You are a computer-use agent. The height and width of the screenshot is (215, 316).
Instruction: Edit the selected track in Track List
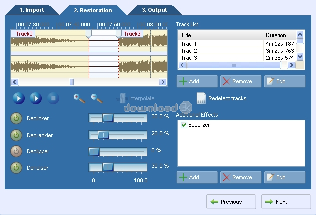click(x=285, y=81)
